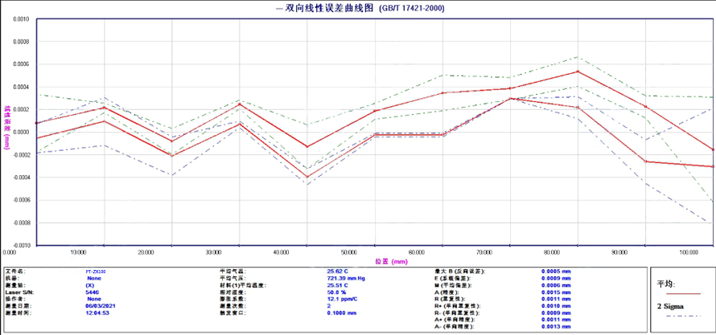Click the A (精度) value 0.0015 mm
Image resolution: width=716 pixels, height=335 pixels.
[x=556, y=292]
